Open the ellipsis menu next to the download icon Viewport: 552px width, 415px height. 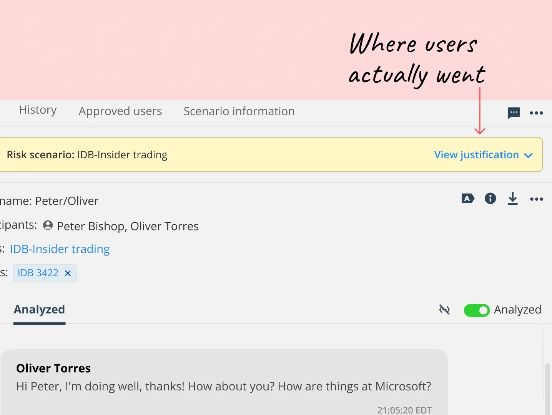tap(537, 199)
